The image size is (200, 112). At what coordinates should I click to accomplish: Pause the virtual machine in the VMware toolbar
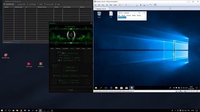(x=120, y=5)
